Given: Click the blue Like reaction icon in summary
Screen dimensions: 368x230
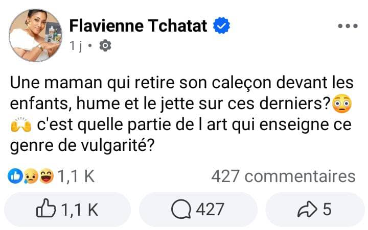Looking at the screenshot, I should pos(15,176).
